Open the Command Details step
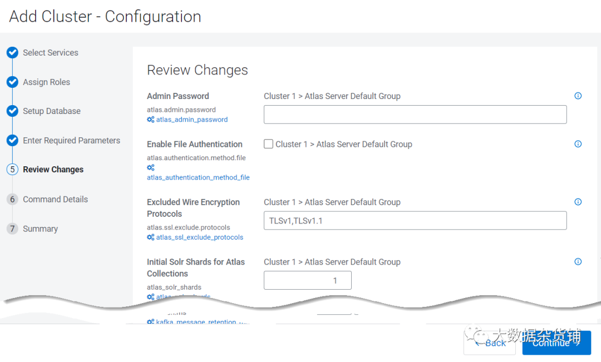601x362 pixels. (x=55, y=199)
